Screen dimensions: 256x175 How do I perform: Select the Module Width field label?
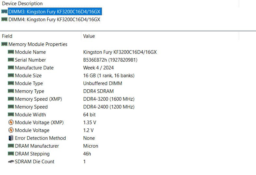(x=30, y=115)
